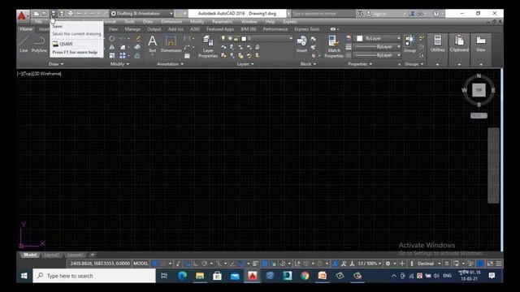
Task: Click the Help question mark icon
Action: tap(436, 14)
